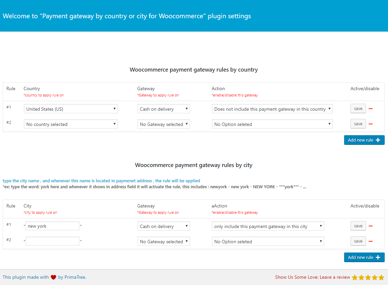Expand Cash on delivery gateway dropdown in country rule #1
388x285 pixels.
click(x=163, y=109)
